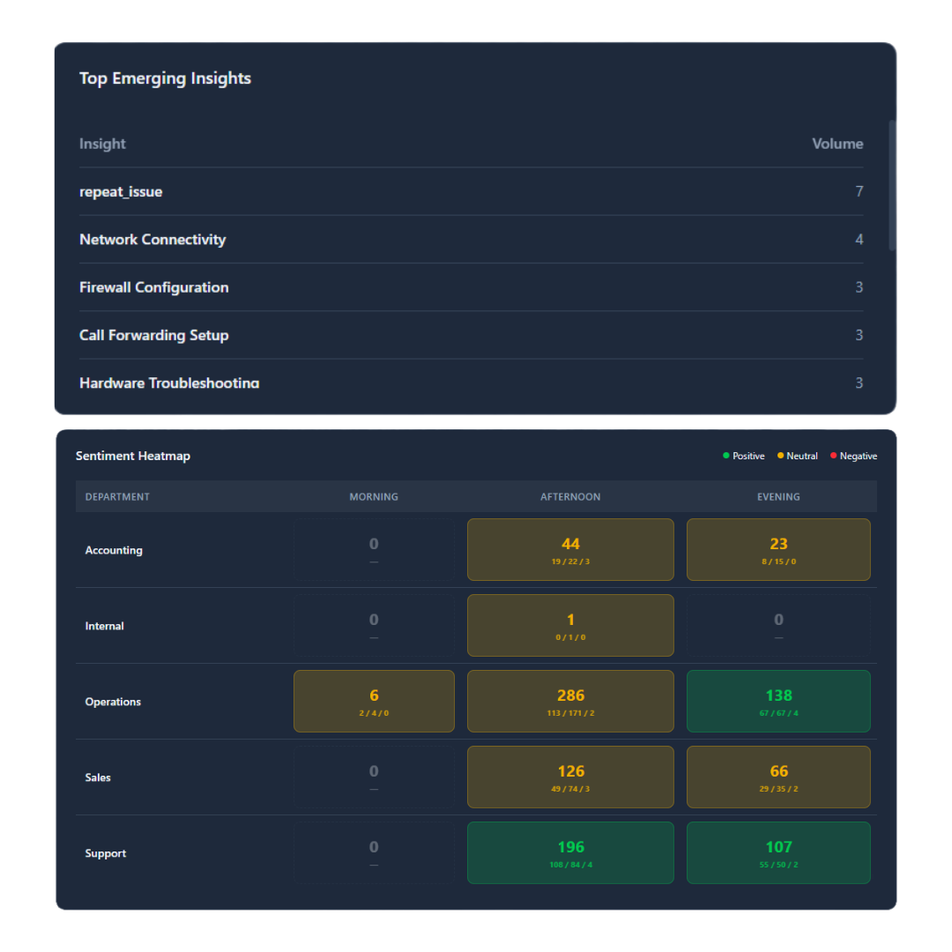Click the Sentiment Heatmap title

point(133,456)
